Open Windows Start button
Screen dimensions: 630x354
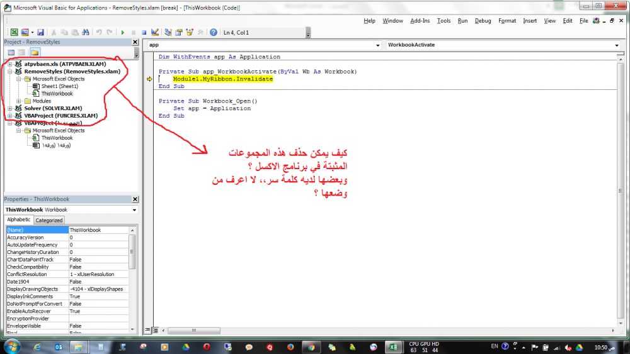(x=12, y=346)
